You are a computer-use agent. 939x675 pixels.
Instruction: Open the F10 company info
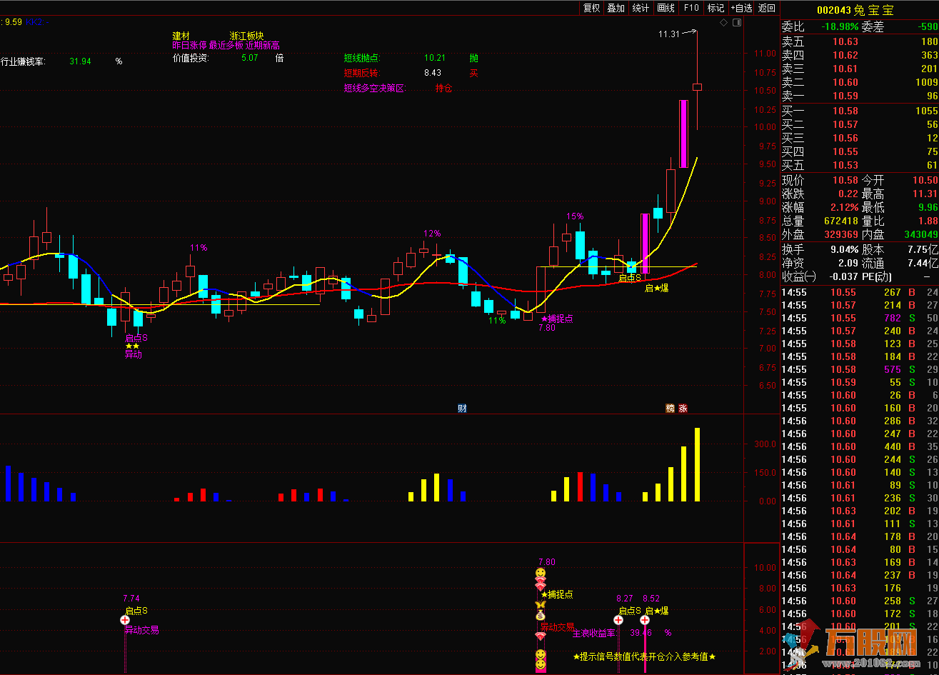pos(691,8)
